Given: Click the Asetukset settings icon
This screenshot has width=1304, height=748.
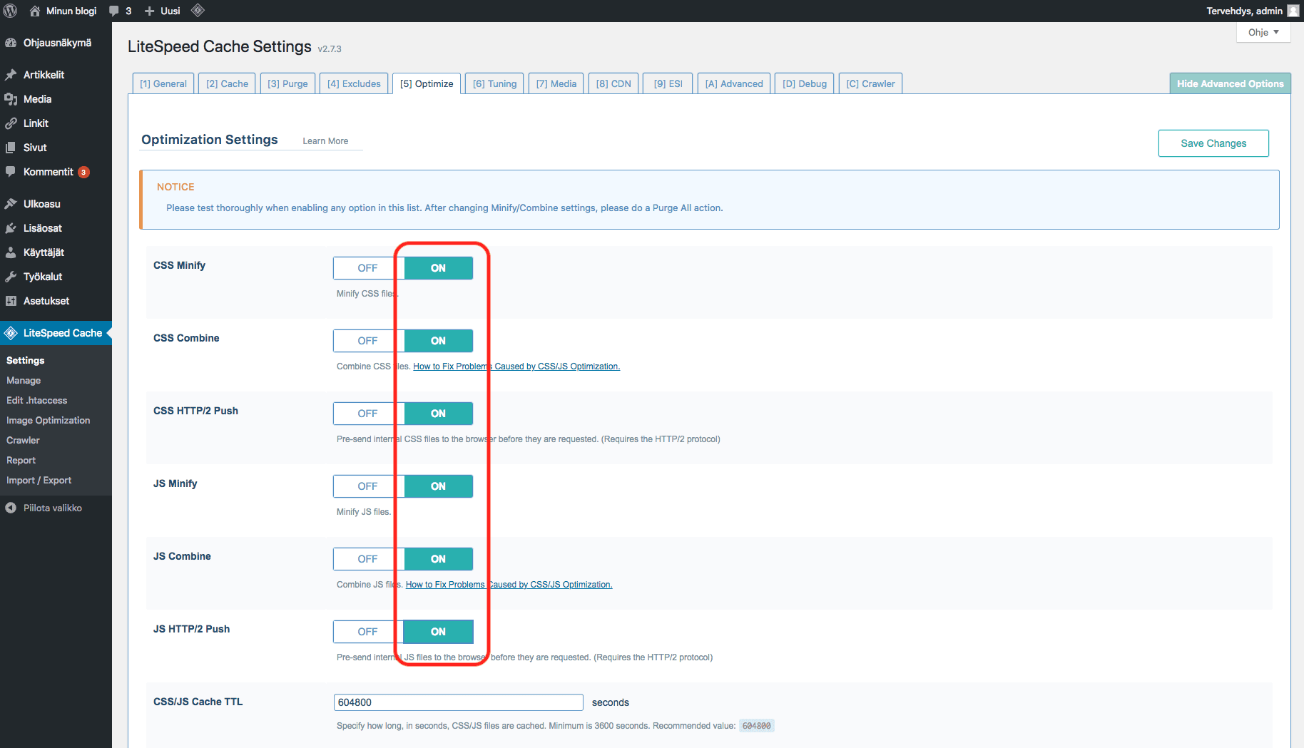Looking at the screenshot, I should (11, 301).
